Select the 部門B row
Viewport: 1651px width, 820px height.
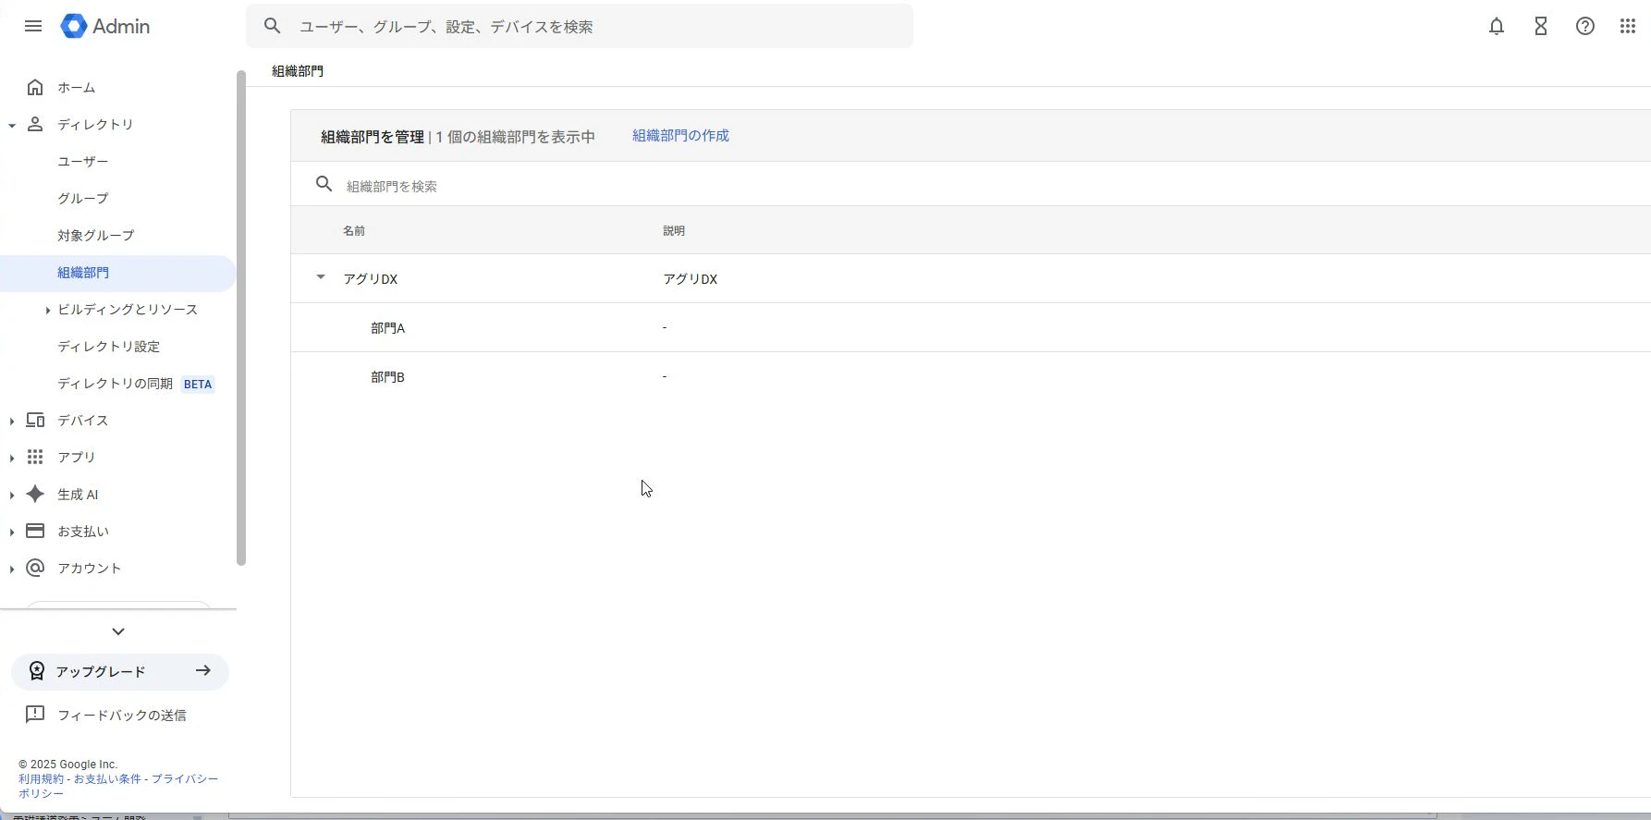click(x=971, y=376)
